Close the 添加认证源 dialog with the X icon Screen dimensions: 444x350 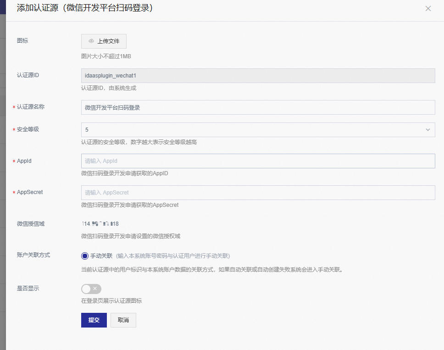tap(428, 8)
